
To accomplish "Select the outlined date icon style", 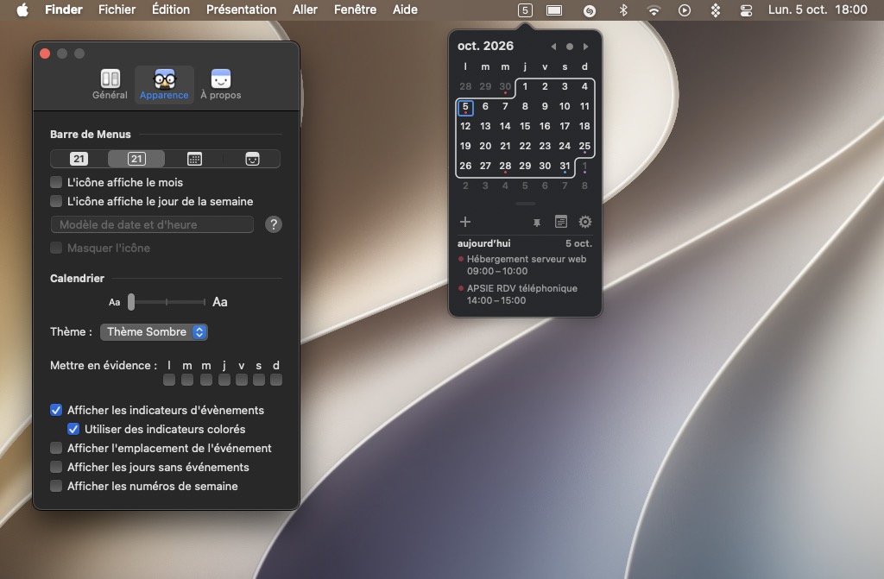I will click(136, 159).
